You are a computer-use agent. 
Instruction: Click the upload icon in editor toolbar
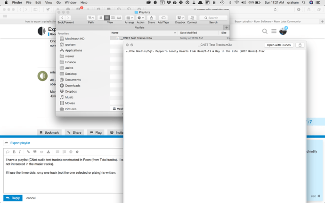click(49, 152)
